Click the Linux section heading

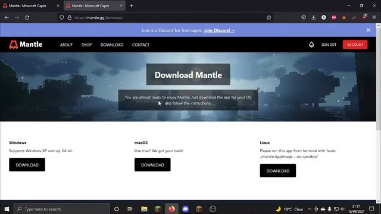[264, 143]
